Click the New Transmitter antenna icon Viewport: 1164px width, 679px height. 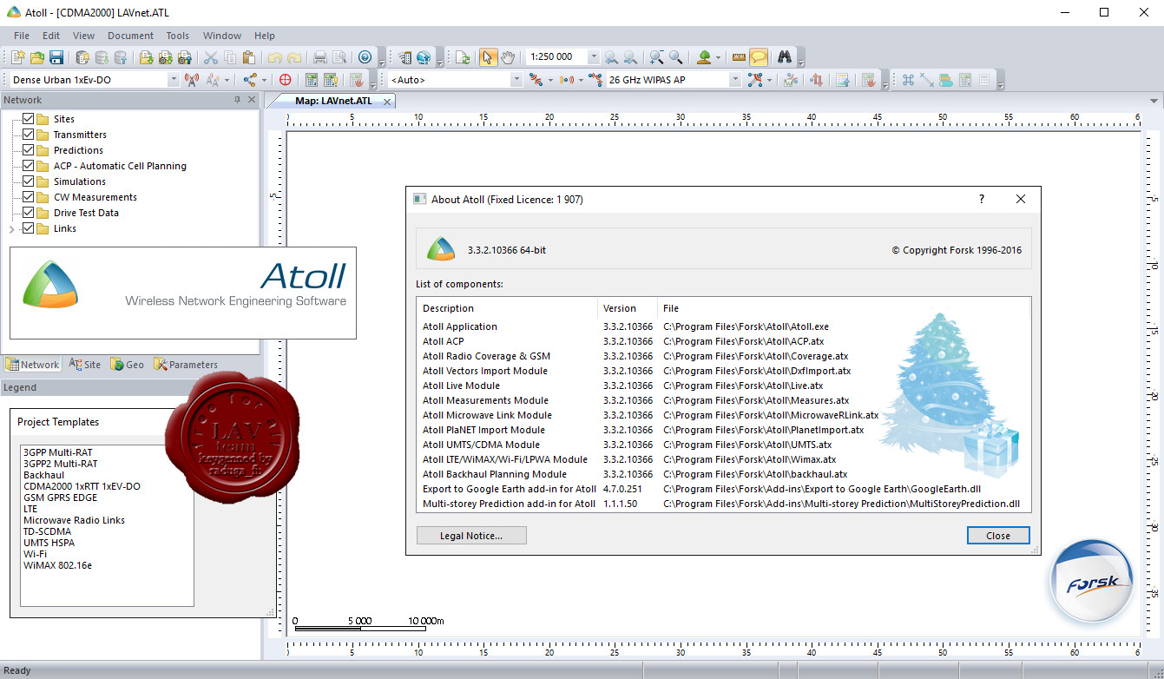(192, 80)
